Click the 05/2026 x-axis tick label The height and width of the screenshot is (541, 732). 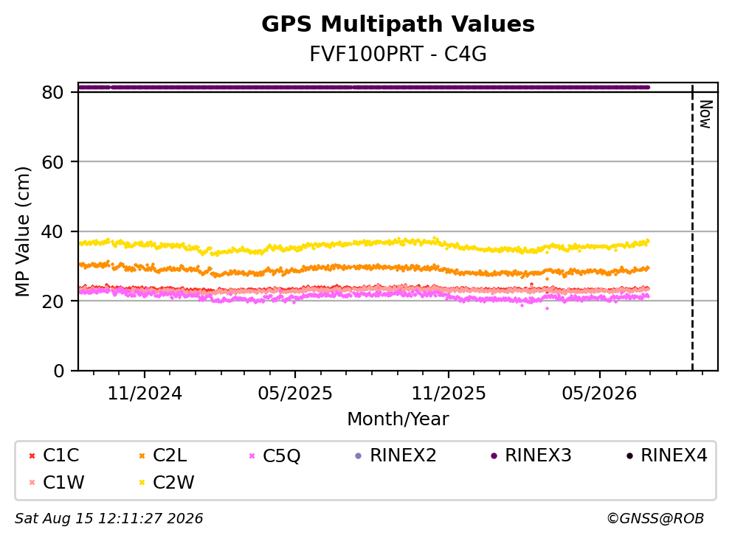[599, 394]
